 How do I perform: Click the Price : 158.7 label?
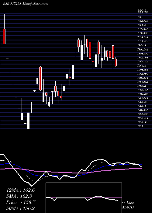point(21,202)
